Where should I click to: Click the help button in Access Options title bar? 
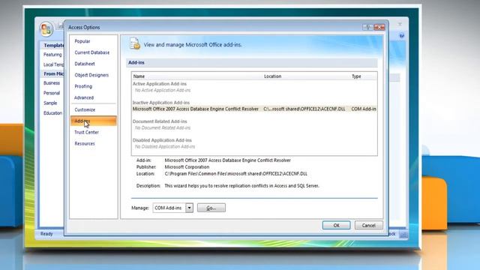[367, 27]
